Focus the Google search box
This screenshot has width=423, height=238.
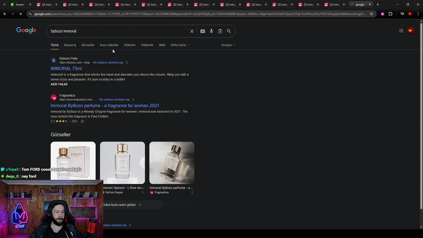(x=118, y=31)
